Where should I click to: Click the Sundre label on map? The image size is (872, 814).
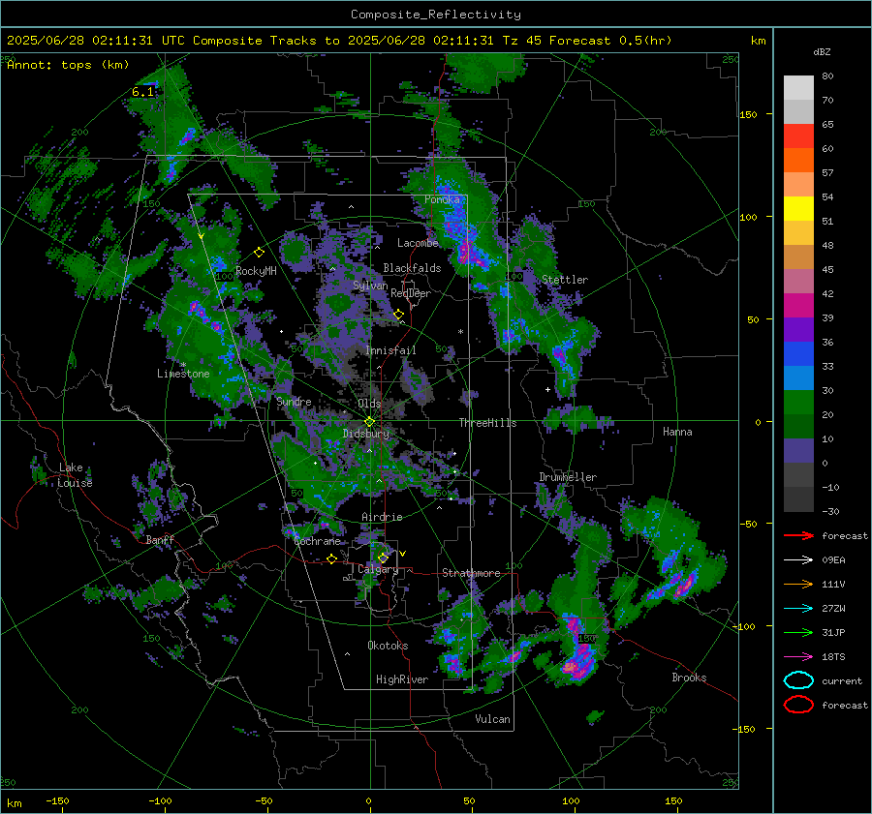click(294, 401)
